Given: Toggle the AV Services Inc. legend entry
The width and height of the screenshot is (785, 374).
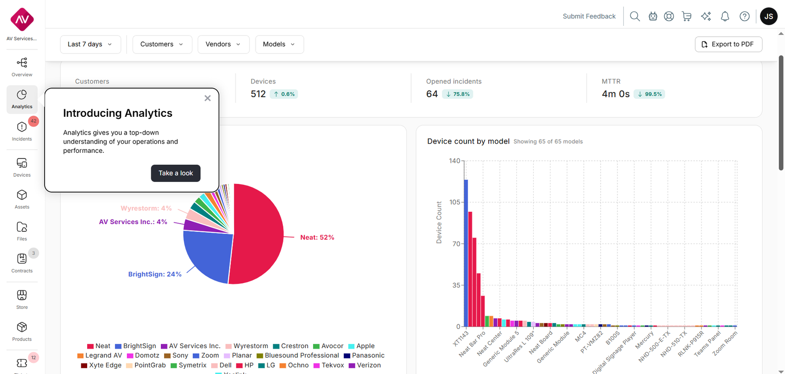Looking at the screenshot, I should 191,346.
